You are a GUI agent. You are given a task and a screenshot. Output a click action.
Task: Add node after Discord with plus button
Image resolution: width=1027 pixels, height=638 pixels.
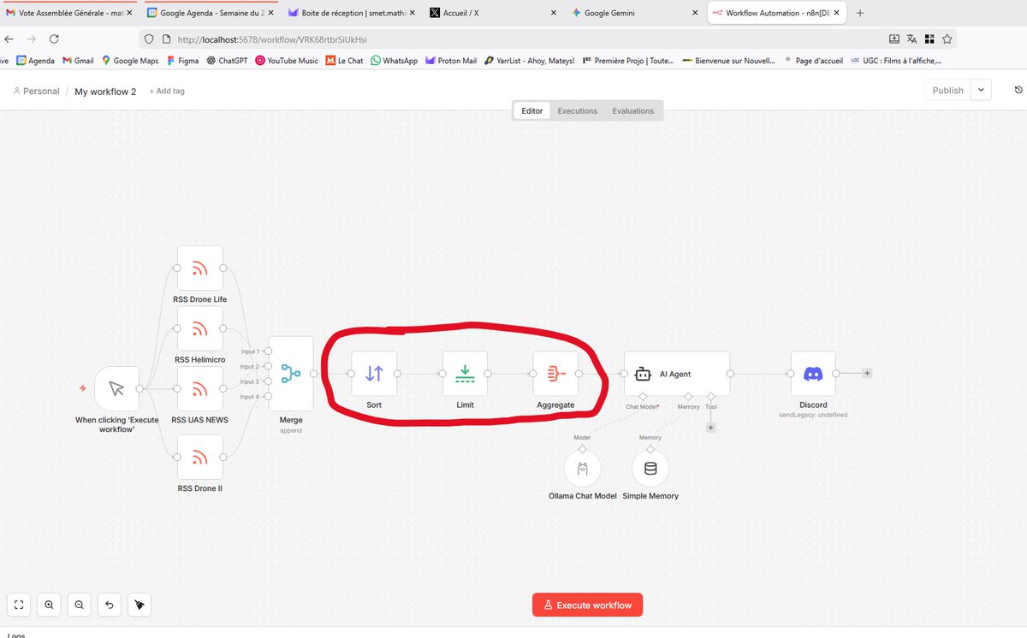[867, 373]
